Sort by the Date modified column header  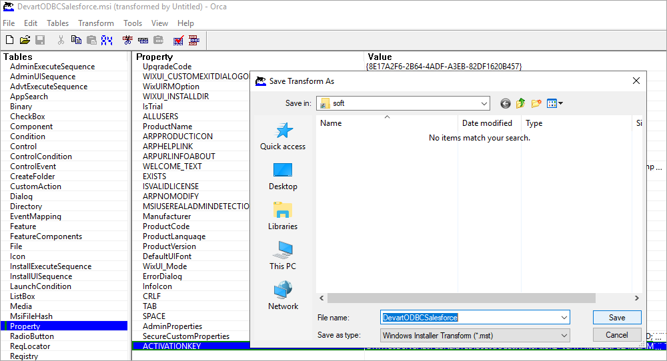489,123
